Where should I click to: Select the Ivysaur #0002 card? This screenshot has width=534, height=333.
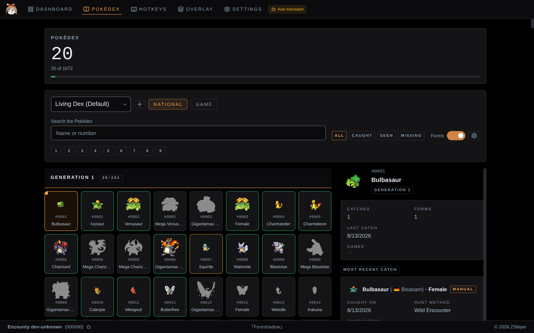tap(97, 211)
